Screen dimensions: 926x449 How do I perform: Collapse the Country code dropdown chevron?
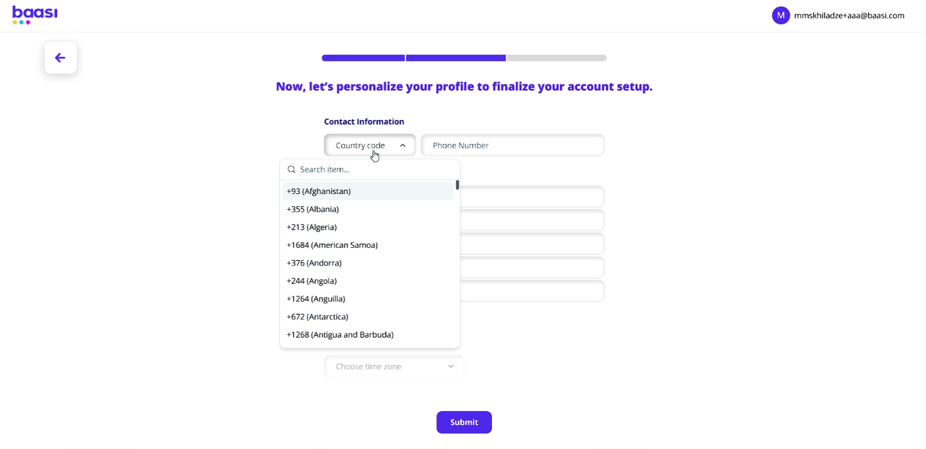pos(403,146)
